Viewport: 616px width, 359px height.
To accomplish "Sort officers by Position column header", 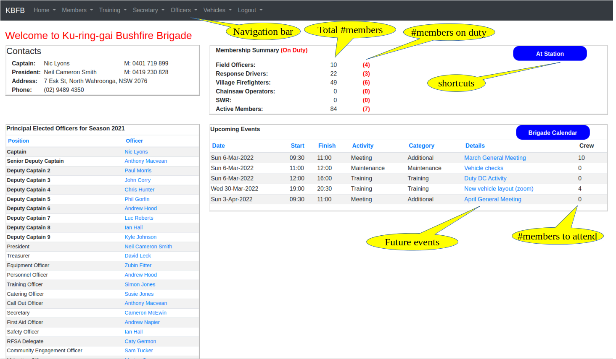I will 19,141.
